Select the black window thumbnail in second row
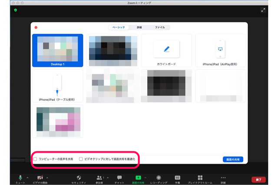 click(x=166, y=86)
